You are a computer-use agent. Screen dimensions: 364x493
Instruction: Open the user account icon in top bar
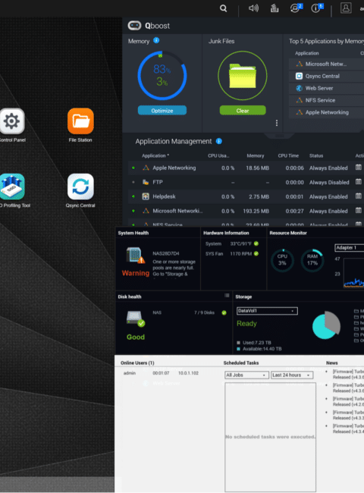[x=346, y=8]
